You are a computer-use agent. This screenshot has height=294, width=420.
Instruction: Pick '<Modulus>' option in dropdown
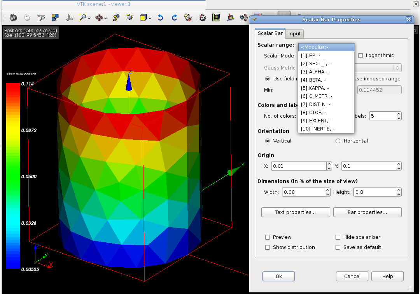[326, 47]
